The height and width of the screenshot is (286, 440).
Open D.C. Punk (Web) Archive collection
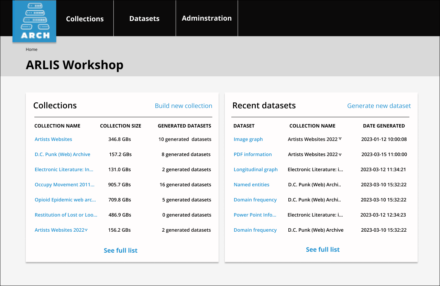63,154
